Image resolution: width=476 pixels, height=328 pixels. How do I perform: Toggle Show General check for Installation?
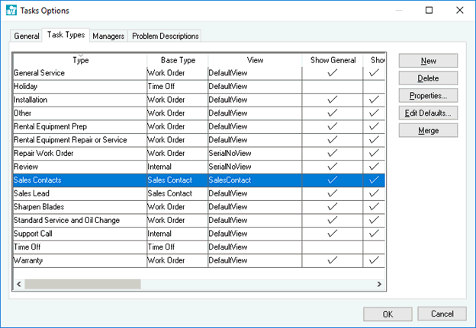[x=333, y=100]
